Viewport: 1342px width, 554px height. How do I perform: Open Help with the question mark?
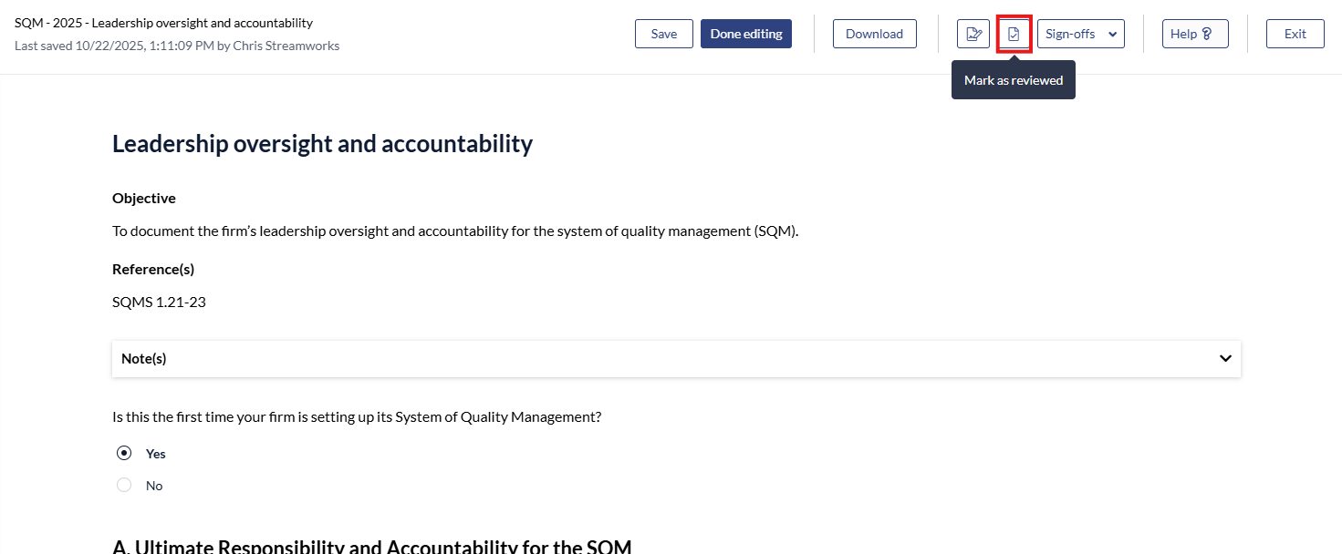pos(1194,34)
